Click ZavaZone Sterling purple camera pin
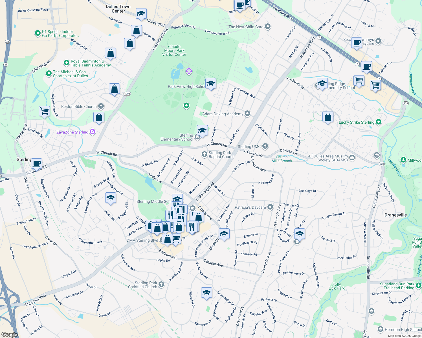The width and height of the screenshot is (422, 338). 93,132
